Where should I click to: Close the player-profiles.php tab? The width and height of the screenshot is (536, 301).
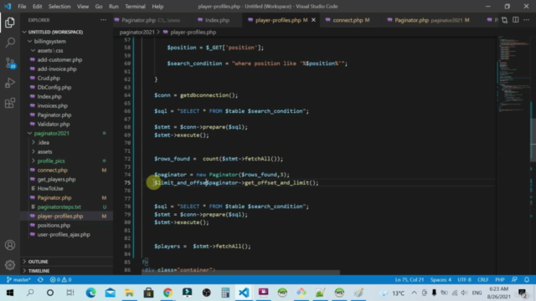[313, 20]
